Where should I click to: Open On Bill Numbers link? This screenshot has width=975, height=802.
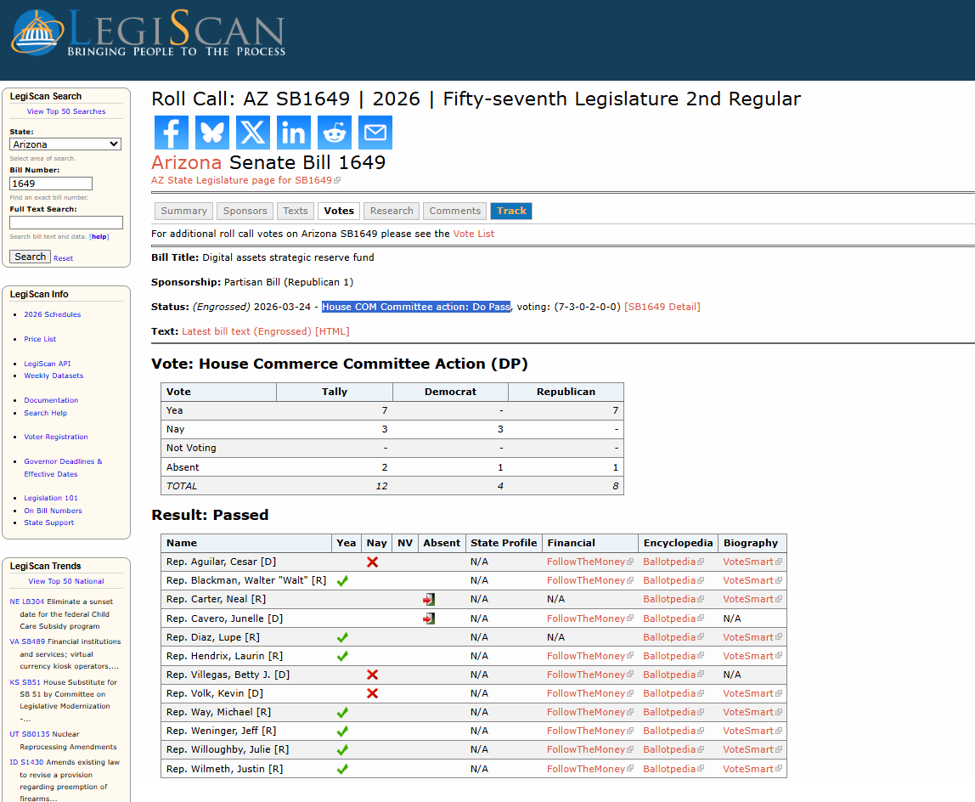(53, 511)
